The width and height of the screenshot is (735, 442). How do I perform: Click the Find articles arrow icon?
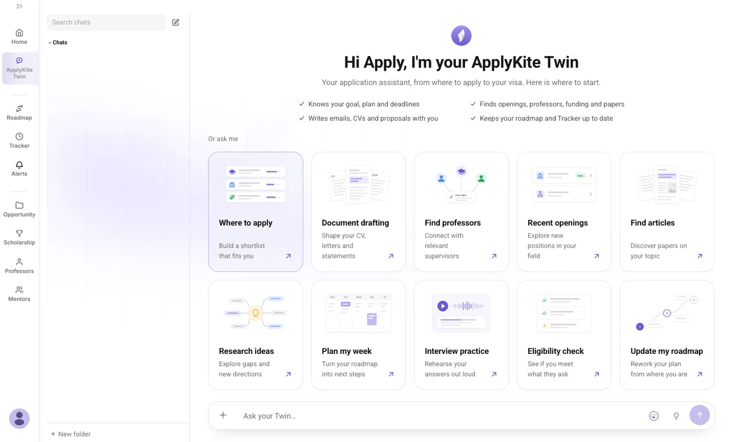coord(700,256)
